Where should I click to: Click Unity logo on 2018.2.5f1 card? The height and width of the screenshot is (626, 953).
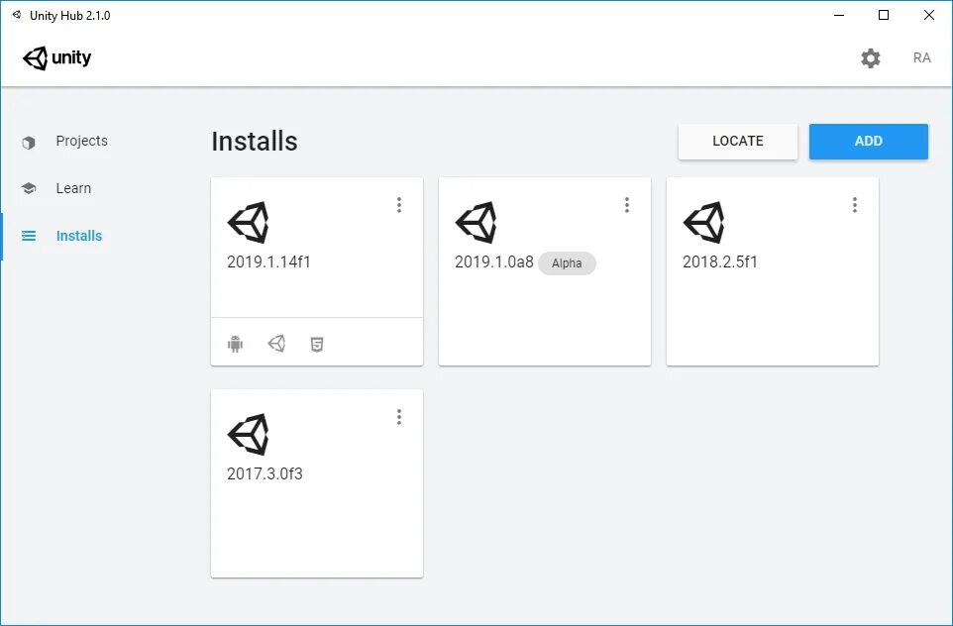point(703,223)
